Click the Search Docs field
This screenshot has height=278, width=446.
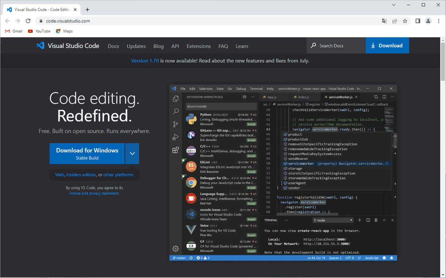tap(336, 46)
